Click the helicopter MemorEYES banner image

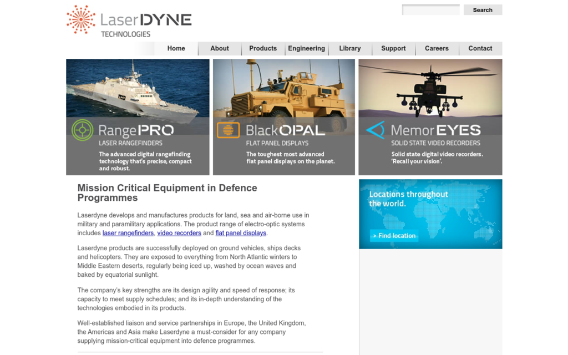point(430,88)
